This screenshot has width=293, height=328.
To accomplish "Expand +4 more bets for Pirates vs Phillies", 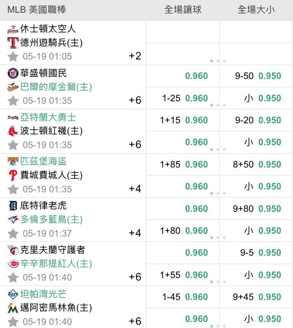I will pos(135,189).
